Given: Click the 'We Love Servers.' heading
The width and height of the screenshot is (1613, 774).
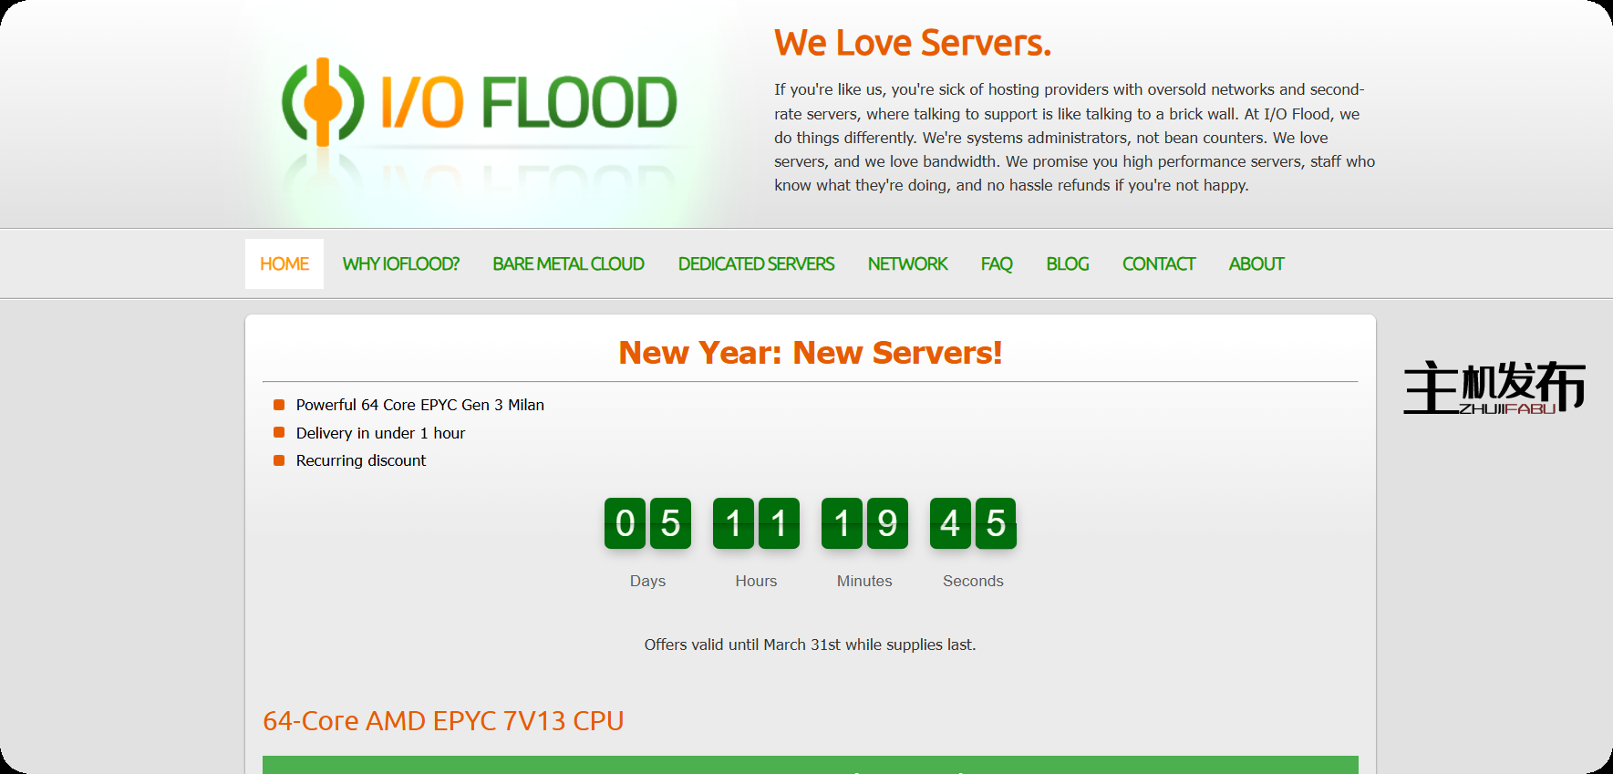Looking at the screenshot, I should [x=913, y=43].
